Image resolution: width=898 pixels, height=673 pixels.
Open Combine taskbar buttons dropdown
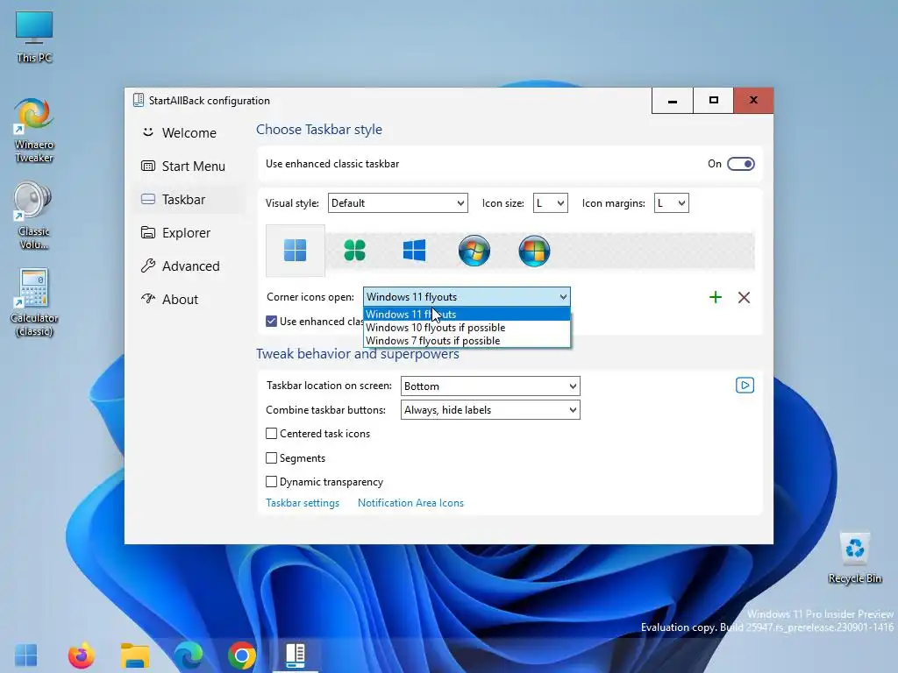[x=490, y=410]
